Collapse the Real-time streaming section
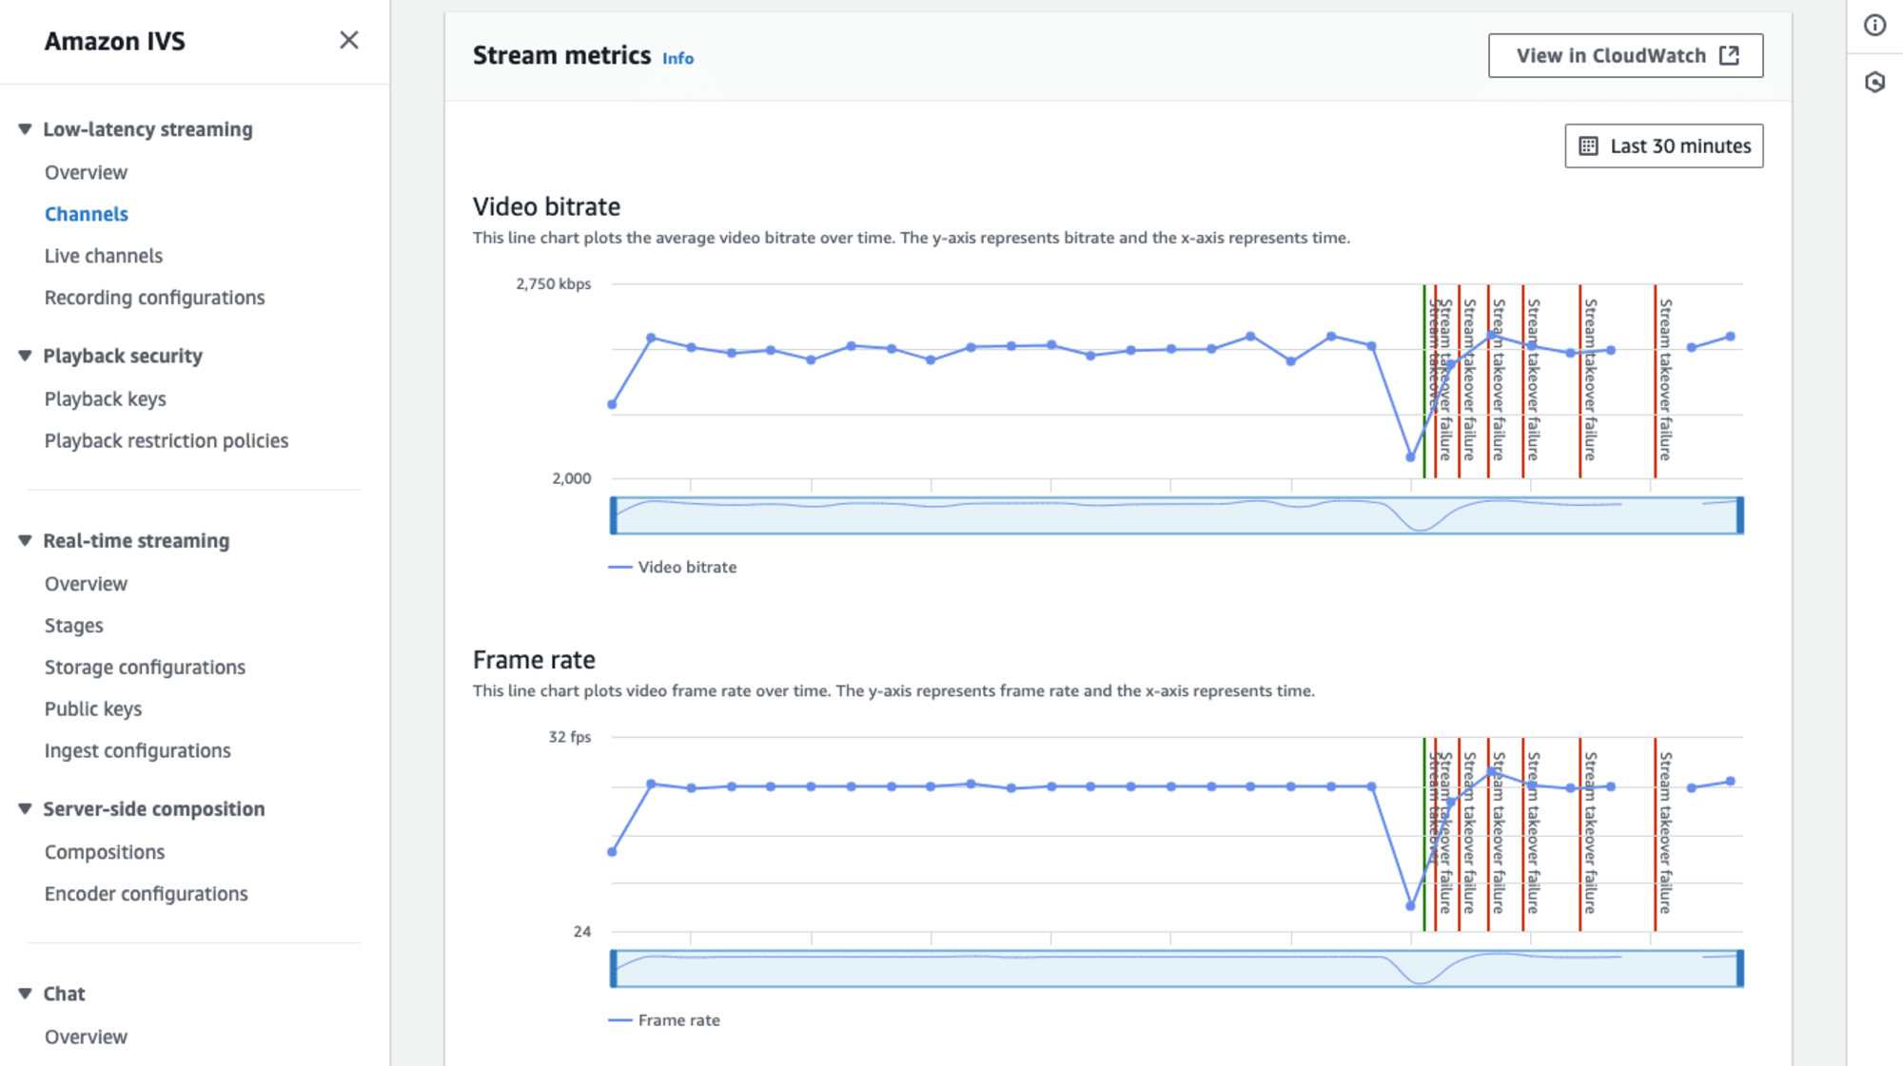Image resolution: width=1903 pixels, height=1066 pixels. click(25, 541)
